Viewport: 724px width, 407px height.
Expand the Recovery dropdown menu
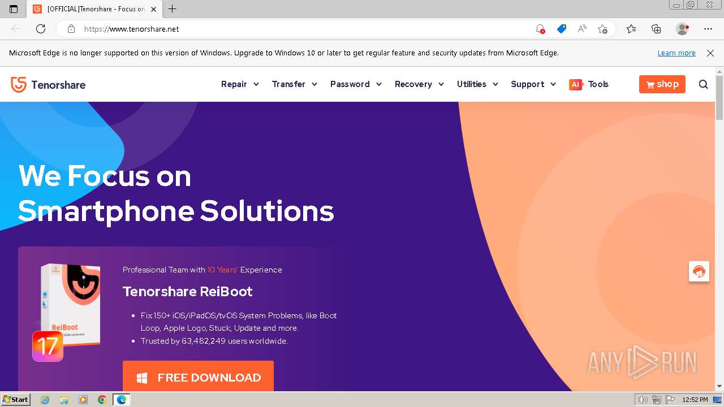[x=419, y=84]
